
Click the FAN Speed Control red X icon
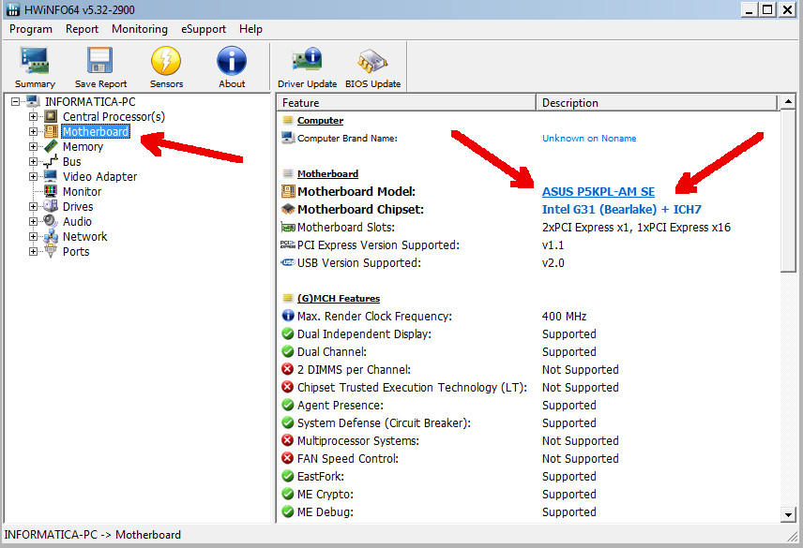tap(288, 459)
